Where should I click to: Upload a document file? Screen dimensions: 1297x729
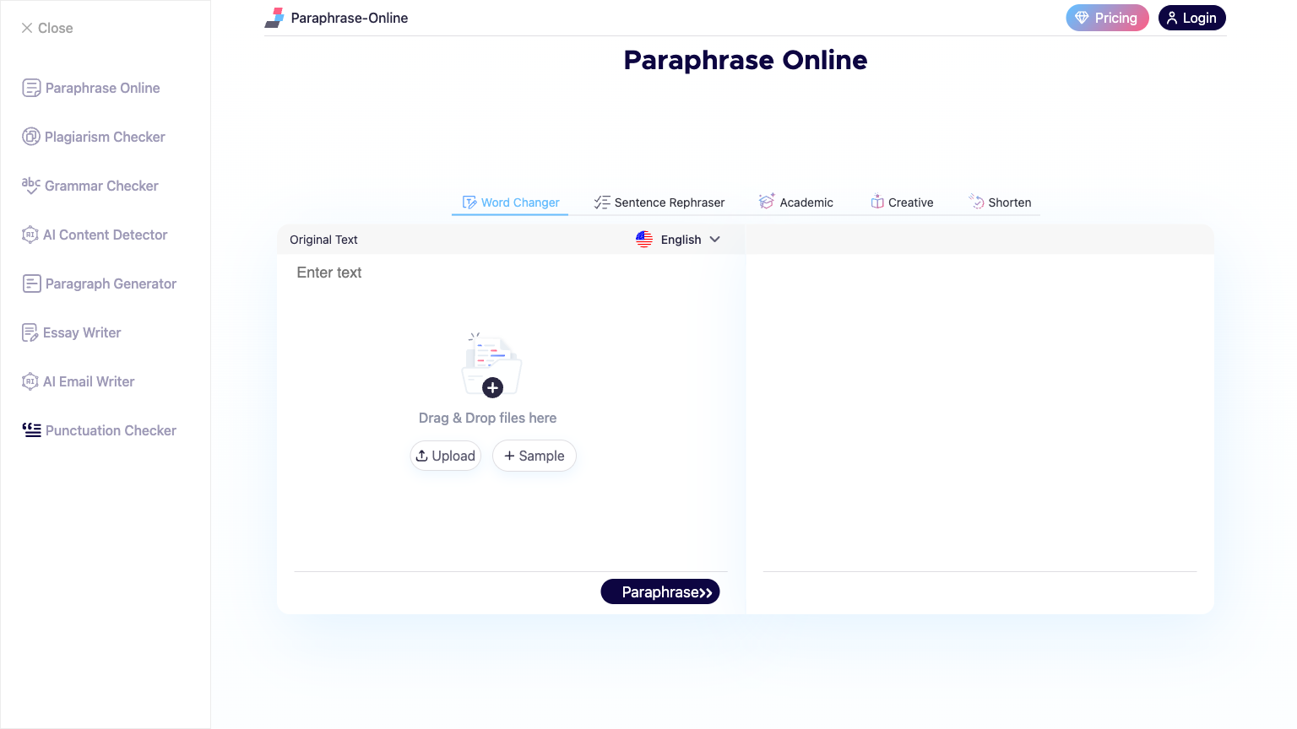(445, 456)
